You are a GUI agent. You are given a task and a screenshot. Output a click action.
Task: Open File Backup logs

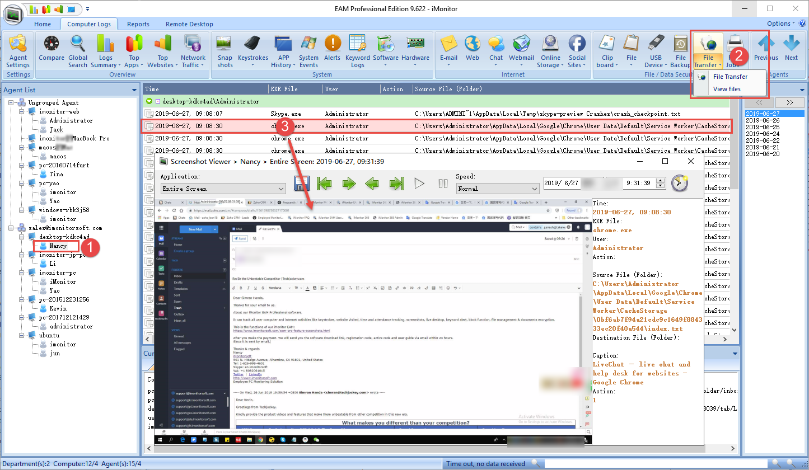pyautogui.click(x=681, y=51)
